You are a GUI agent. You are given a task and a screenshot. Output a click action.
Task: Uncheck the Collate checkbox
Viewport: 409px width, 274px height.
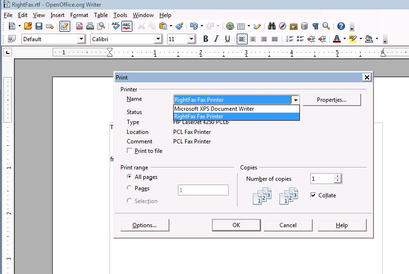coord(313,195)
